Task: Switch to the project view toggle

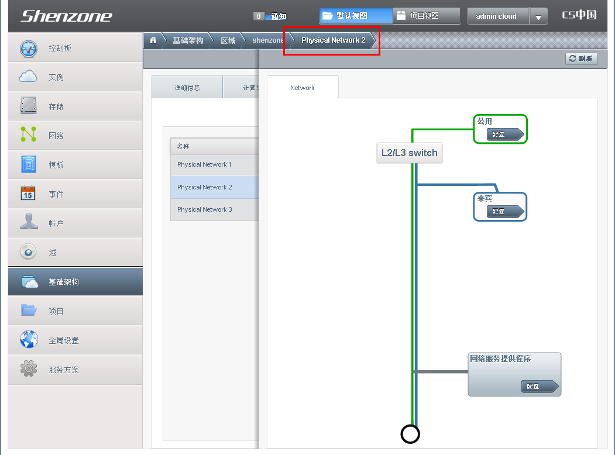Action: click(x=425, y=16)
